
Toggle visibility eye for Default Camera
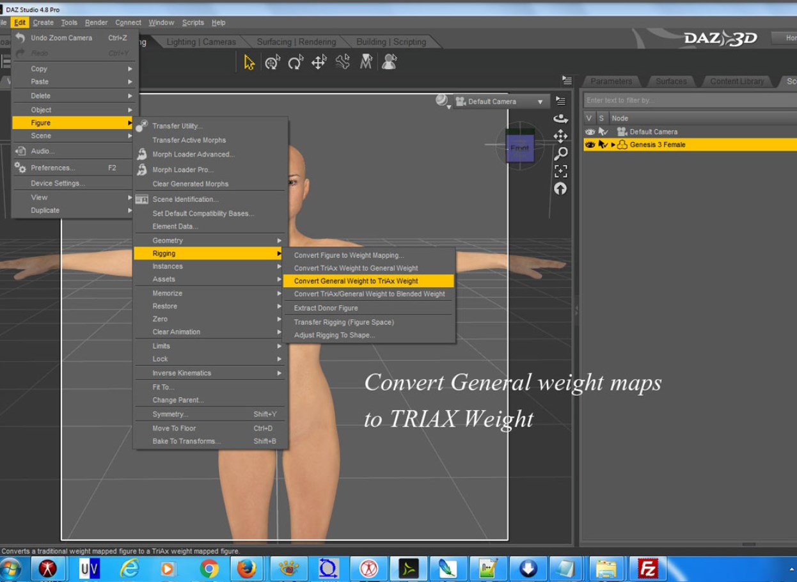590,132
